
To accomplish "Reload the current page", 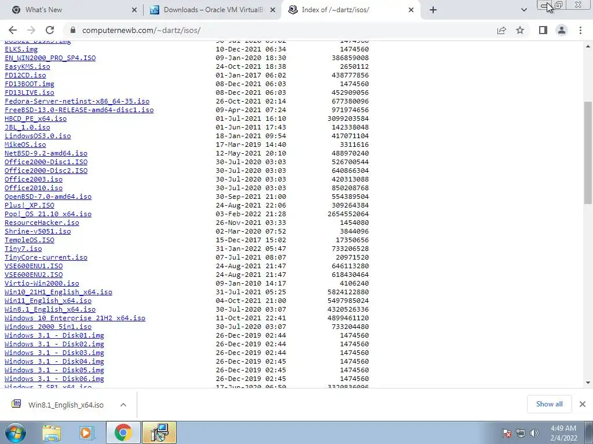I will [x=50, y=30].
